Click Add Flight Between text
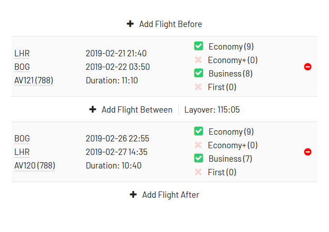This screenshot has width=329, height=232. pyautogui.click(x=137, y=109)
